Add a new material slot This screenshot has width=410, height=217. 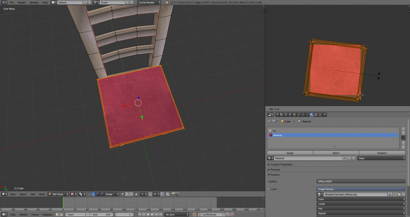pyautogui.click(x=403, y=129)
